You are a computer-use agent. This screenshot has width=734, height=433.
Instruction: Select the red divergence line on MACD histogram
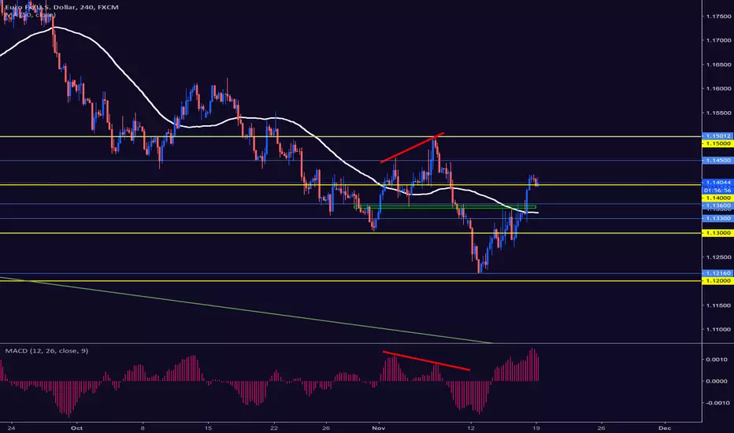pos(426,361)
